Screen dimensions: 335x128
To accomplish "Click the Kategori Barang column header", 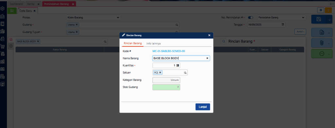I will pos(288,50).
